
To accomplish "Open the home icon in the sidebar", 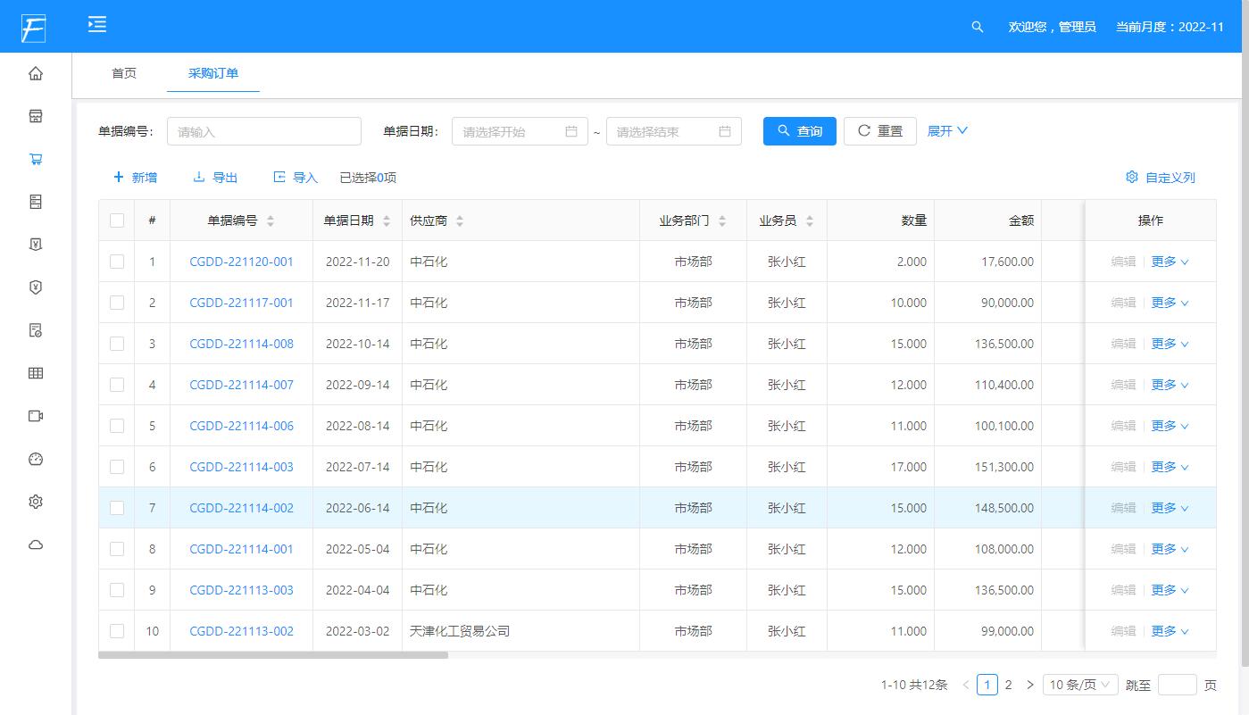I will pyautogui.click(x=35, y=73).
